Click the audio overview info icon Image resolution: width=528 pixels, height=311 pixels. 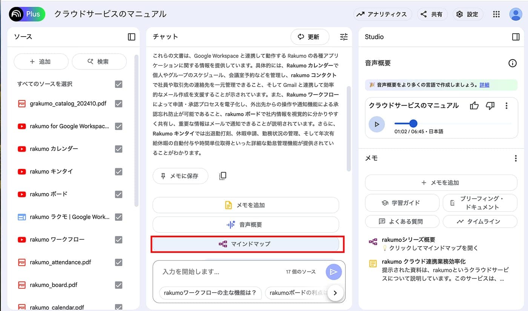coord(513,63)
